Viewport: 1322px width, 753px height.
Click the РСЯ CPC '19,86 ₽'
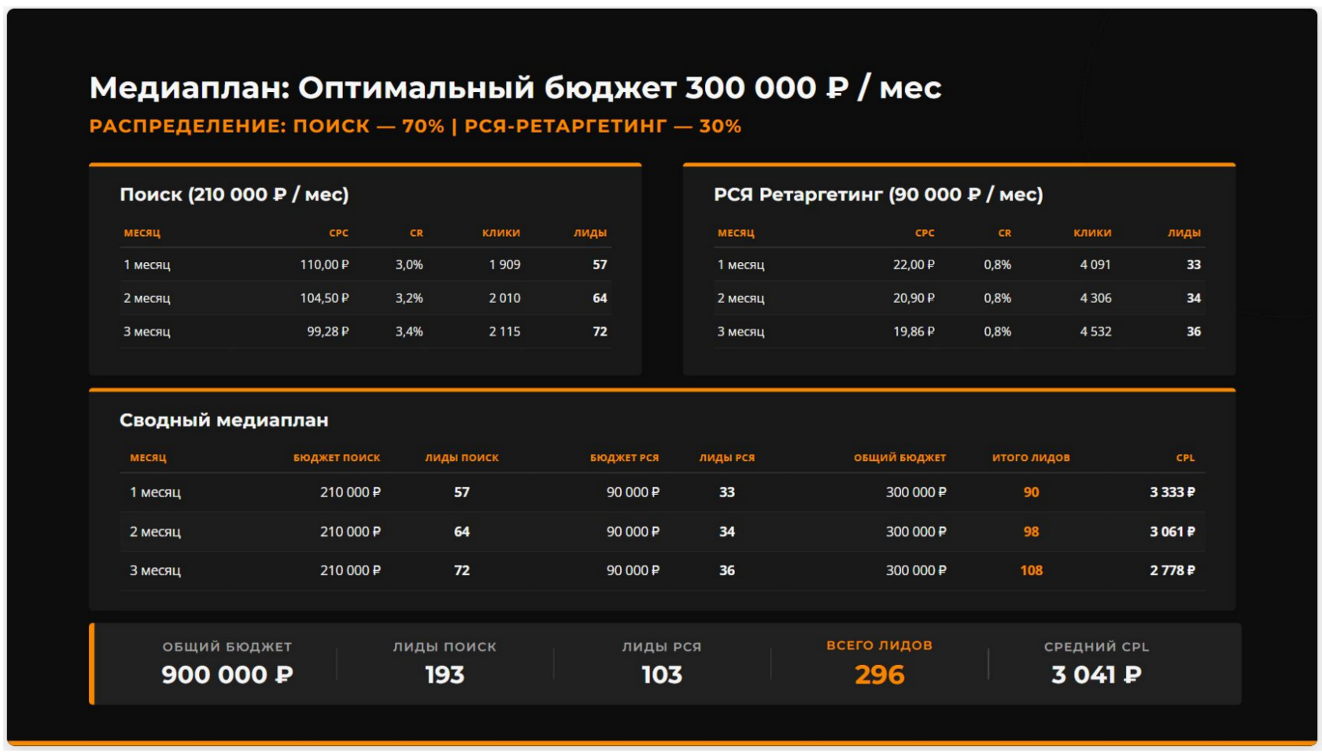(x=914, y=331)
